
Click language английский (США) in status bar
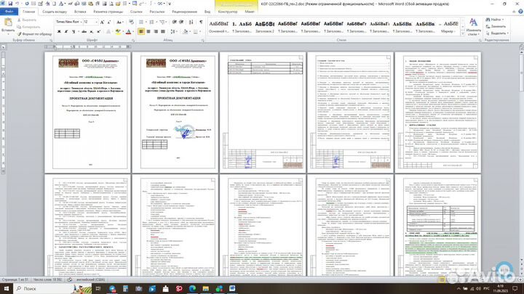[90, 279]
